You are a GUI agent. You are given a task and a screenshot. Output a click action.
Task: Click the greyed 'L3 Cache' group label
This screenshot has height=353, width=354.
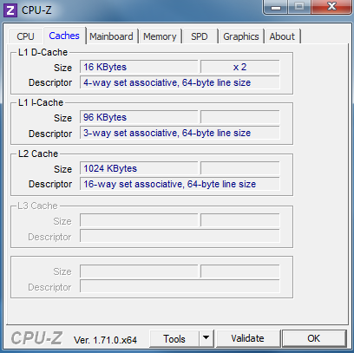[x=38, y=206]
